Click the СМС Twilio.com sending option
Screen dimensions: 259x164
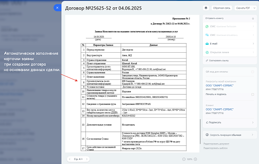coord(230,26)
